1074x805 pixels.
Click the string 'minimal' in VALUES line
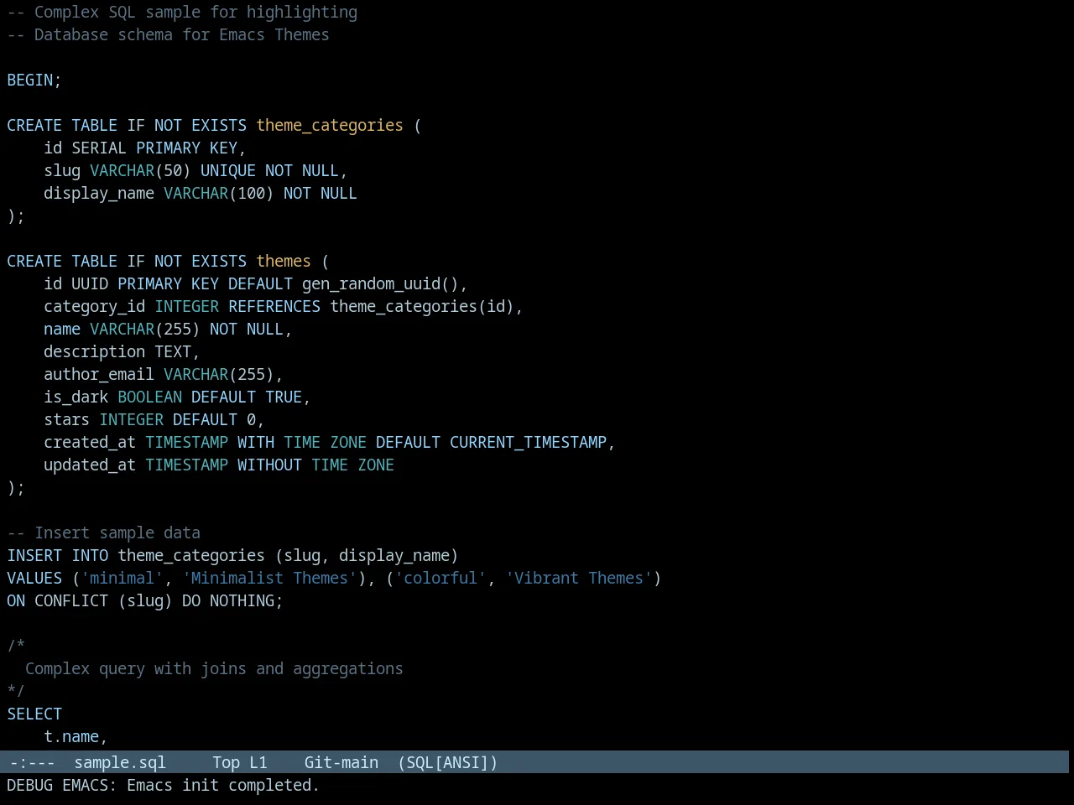coord(122,578)
